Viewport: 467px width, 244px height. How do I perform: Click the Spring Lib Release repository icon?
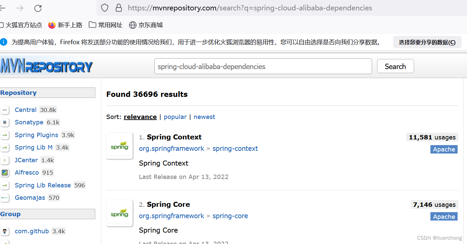pyautogui.click(x=5, y=185)
